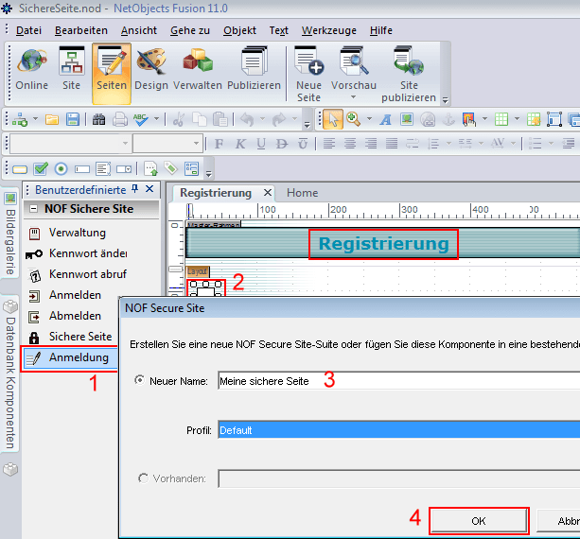The height and width of the screenshot is (539, 580).
Task: Open the Gehe zu menu
Action: 190,30
